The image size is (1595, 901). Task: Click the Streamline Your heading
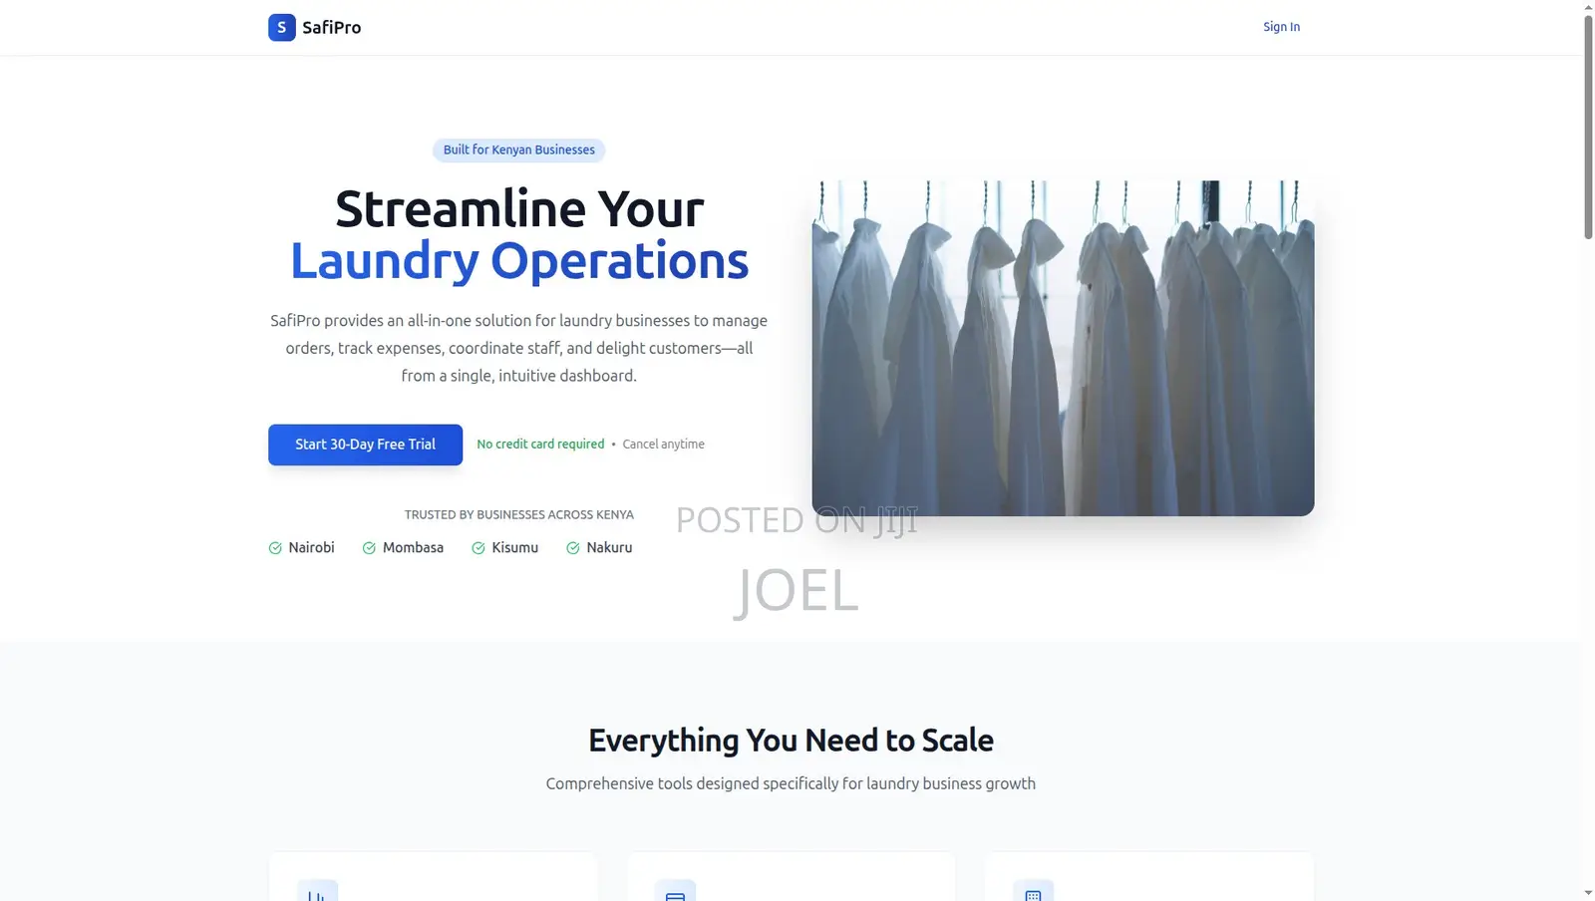pos(519,209)
